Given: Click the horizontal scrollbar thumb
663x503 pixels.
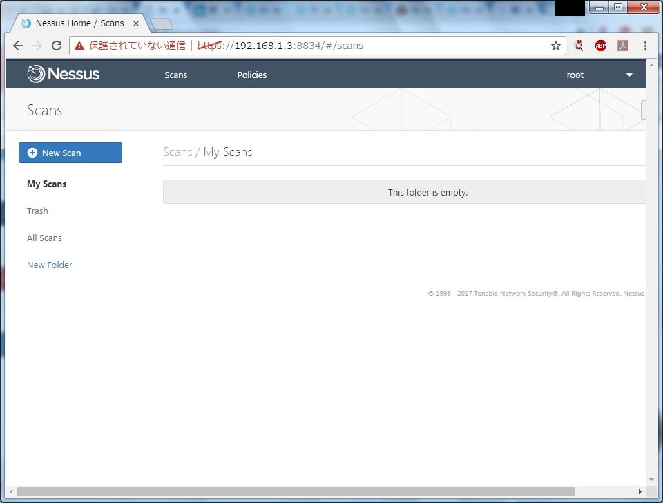Looking at the screenshot, I should pyautogui.click(x=296, y=491).
